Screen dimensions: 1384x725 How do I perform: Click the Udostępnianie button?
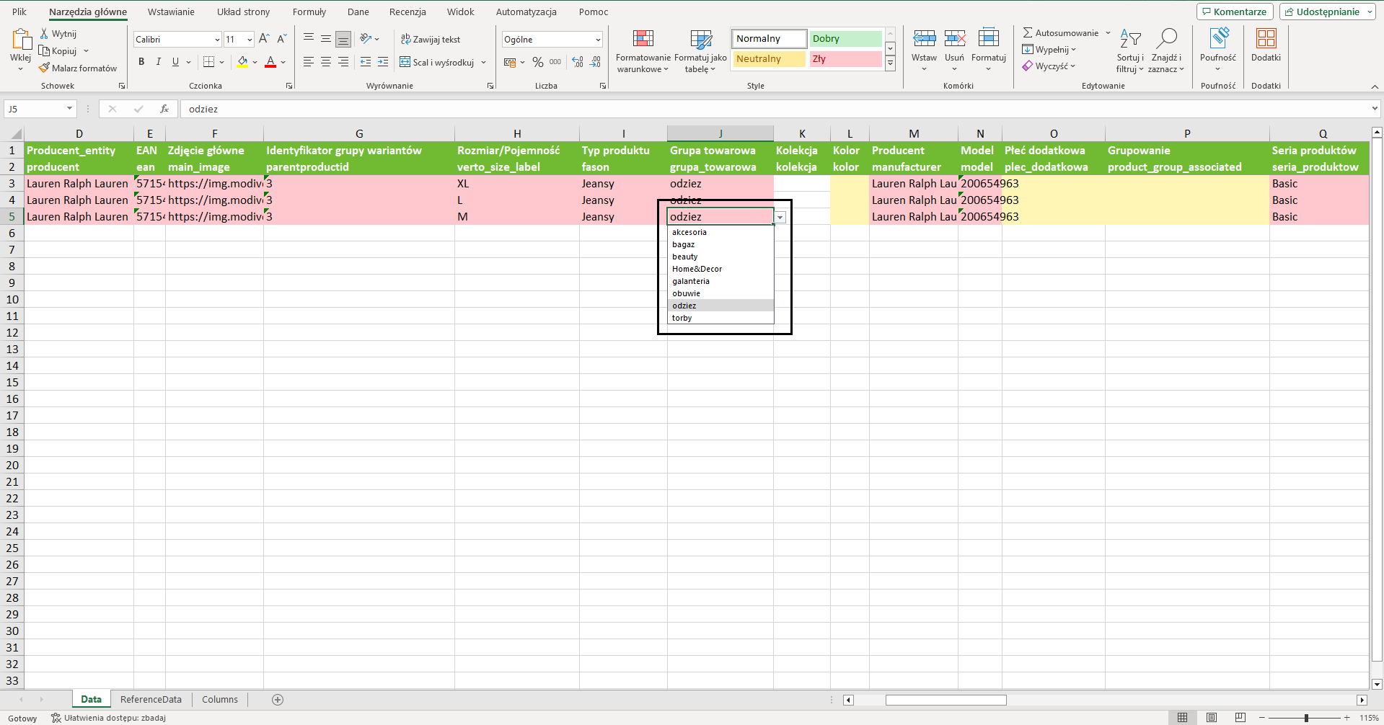click(1326, 12)
